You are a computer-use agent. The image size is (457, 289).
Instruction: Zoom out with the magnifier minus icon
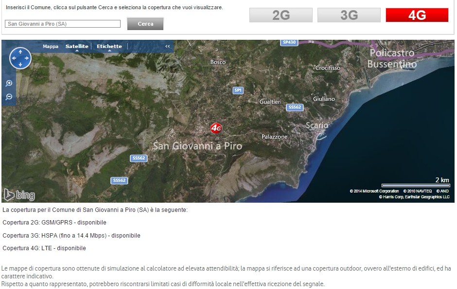click(9, 97)
